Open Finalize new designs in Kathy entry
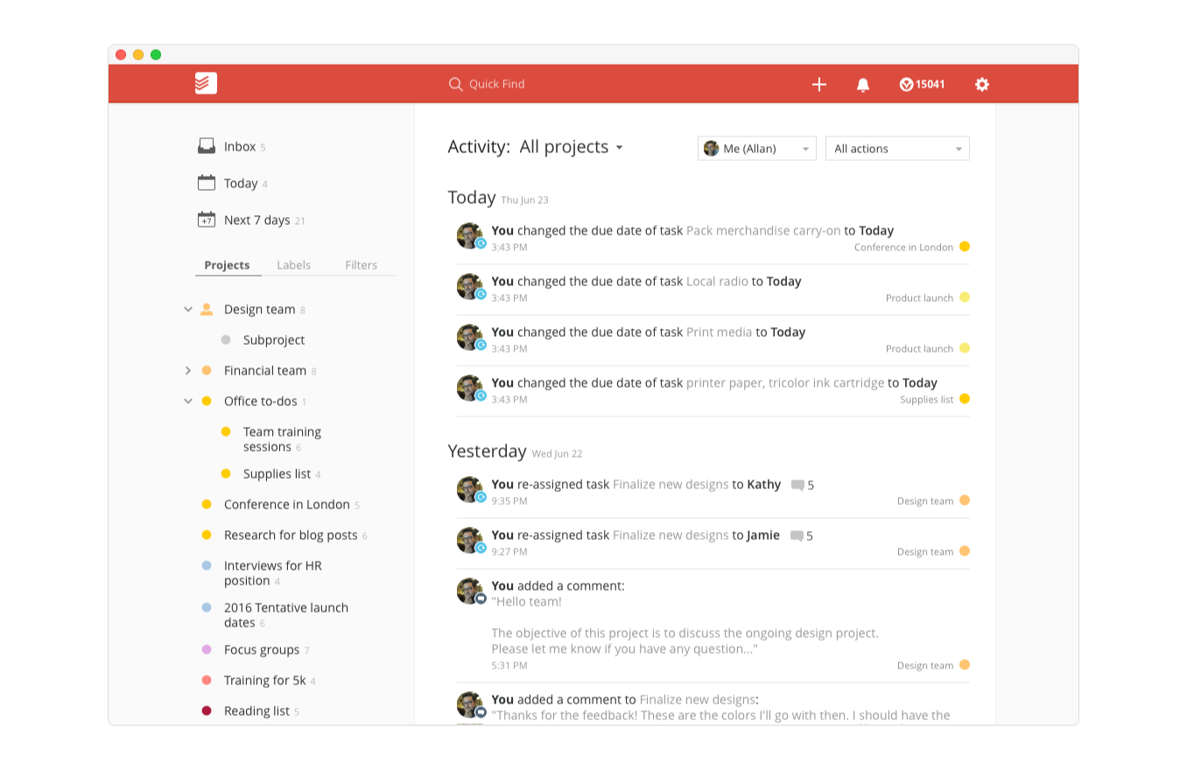Image resolution: width=1187 pixels, height=770 pixels. tap(671, 485)
